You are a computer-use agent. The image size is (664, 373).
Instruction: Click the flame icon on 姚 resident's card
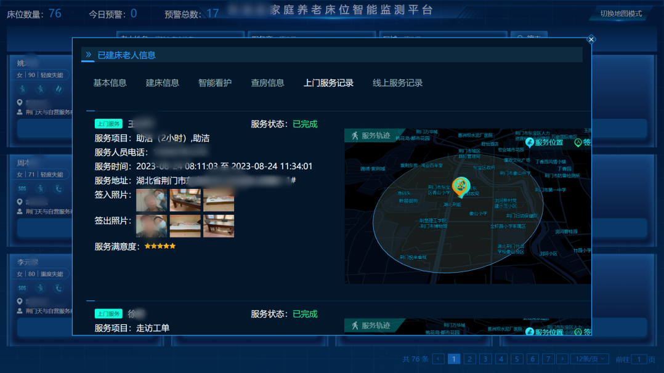click(59, 89)
